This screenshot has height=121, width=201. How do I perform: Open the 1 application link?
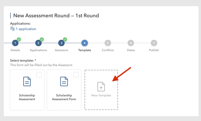point(26,29)
